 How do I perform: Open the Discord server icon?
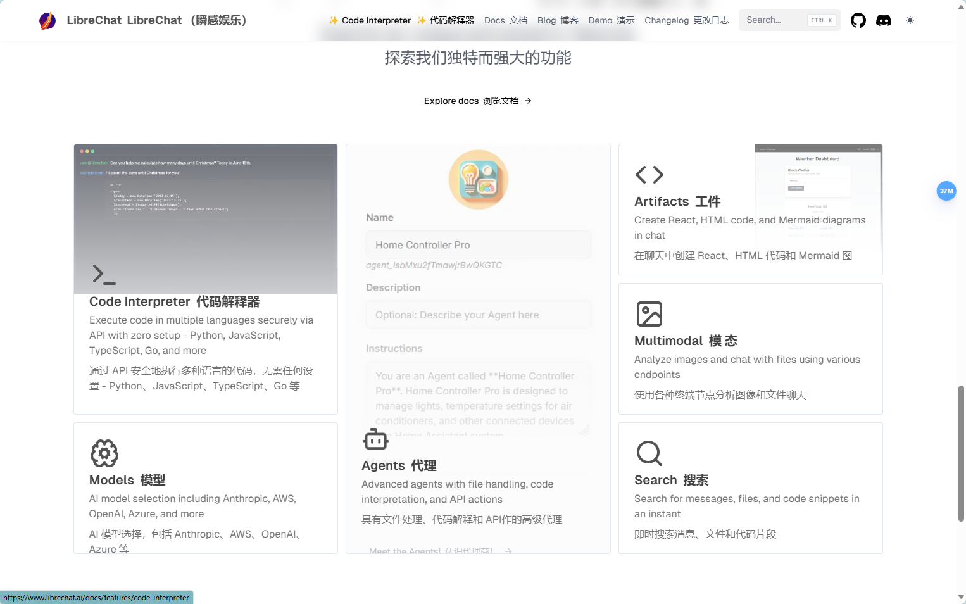tap(884, 20)
